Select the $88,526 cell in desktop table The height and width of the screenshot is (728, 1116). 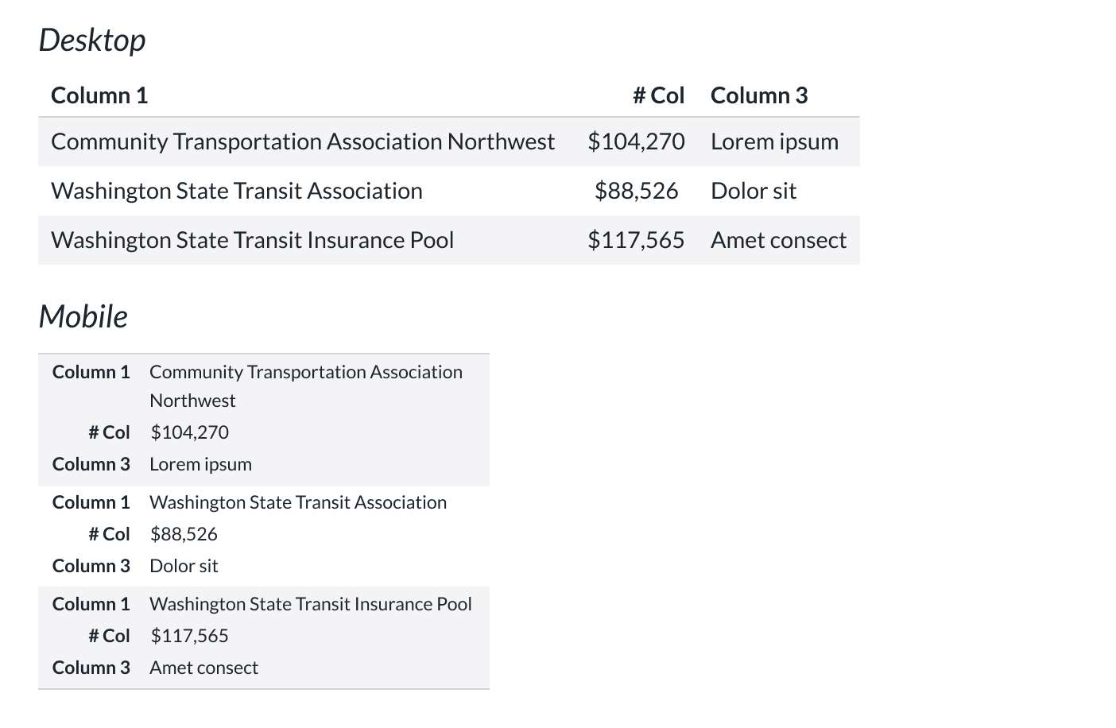[x=636, y=191]
